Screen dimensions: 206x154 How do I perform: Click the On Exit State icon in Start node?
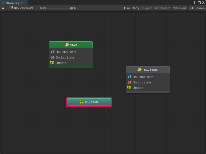point(53,57)
